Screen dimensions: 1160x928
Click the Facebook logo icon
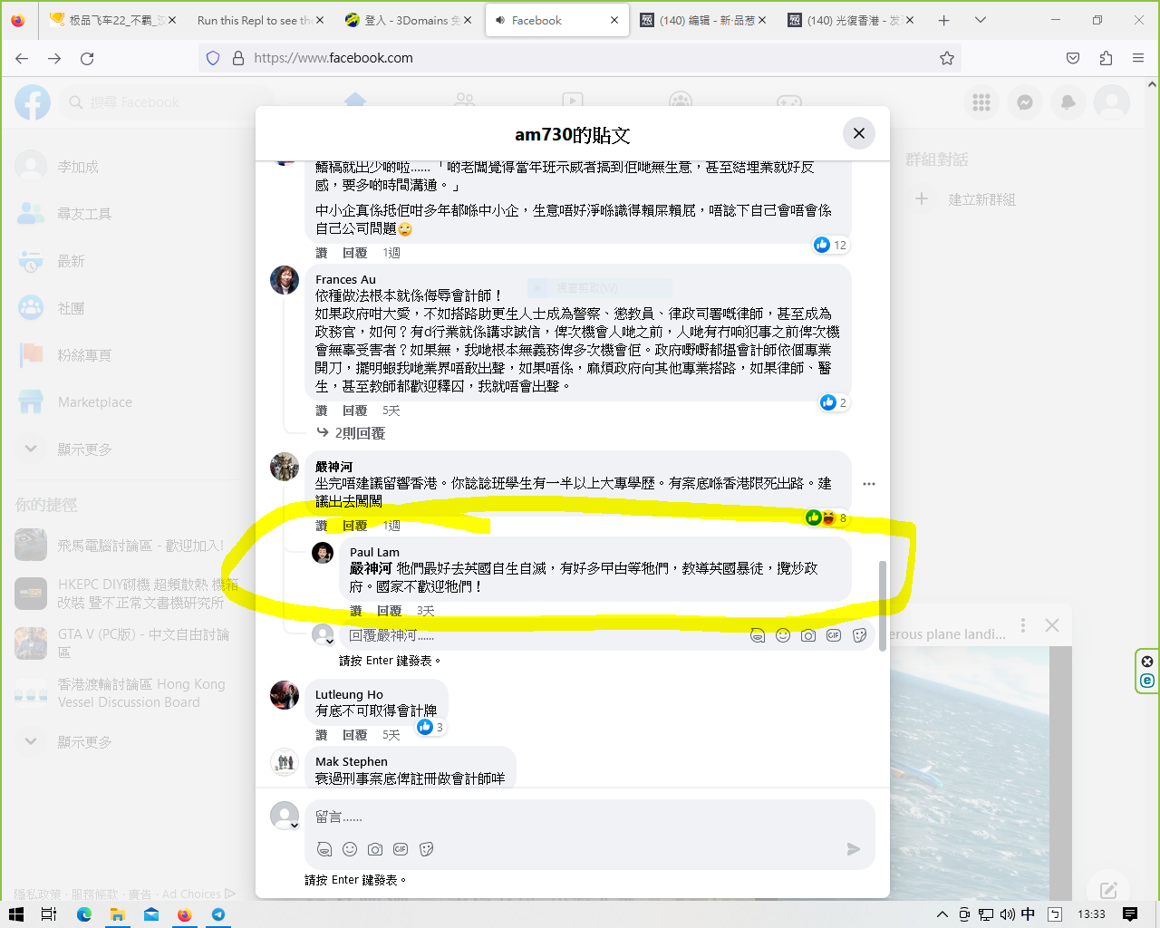pyautogui.click(x=33, y=102)
